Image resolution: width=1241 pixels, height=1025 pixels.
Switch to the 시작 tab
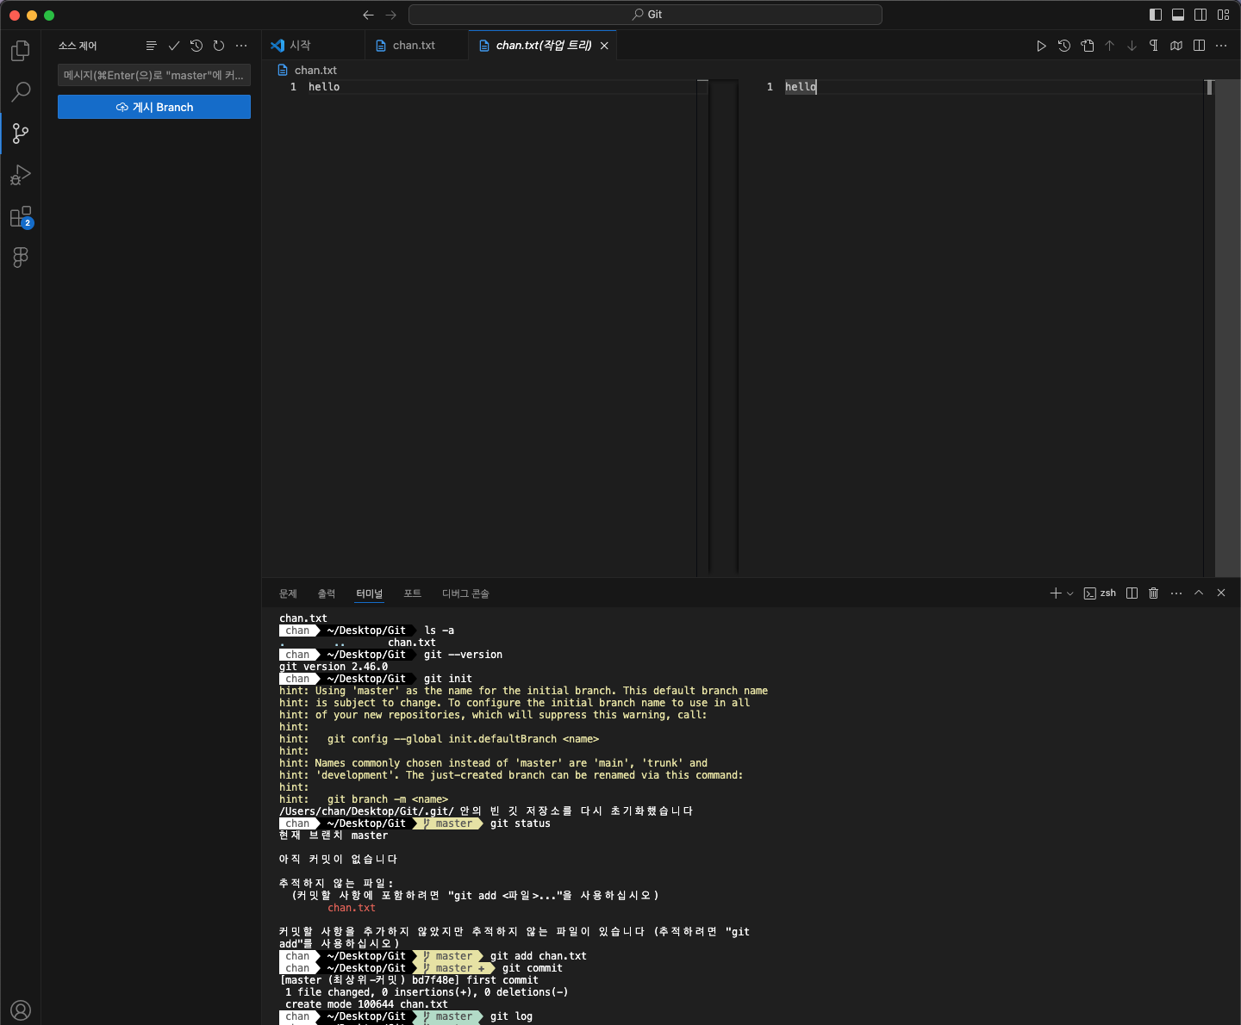coord(313,46)
